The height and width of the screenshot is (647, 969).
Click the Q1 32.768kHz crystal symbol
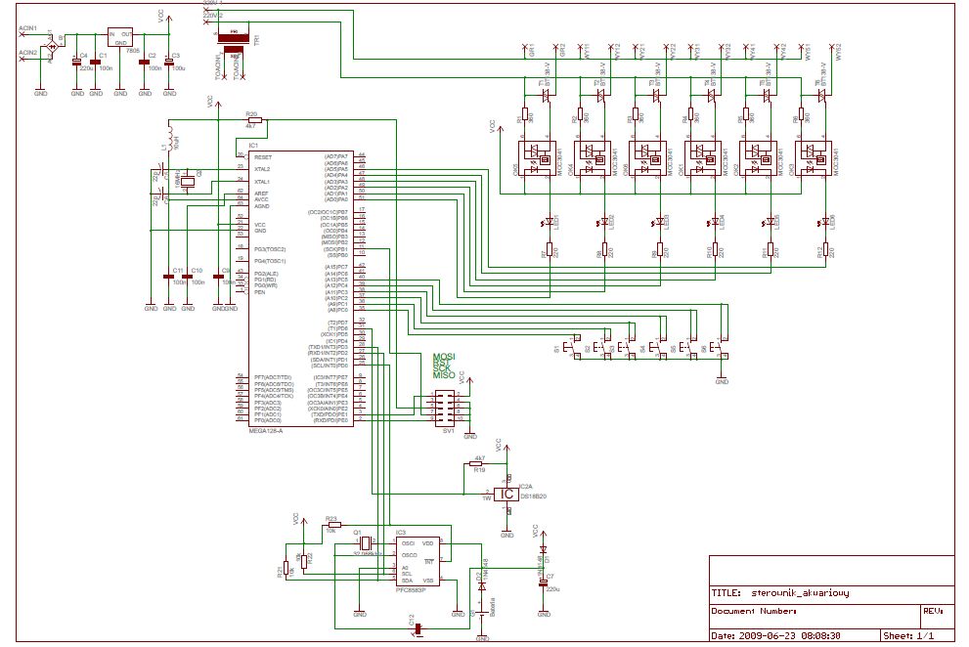coord(366,543)
